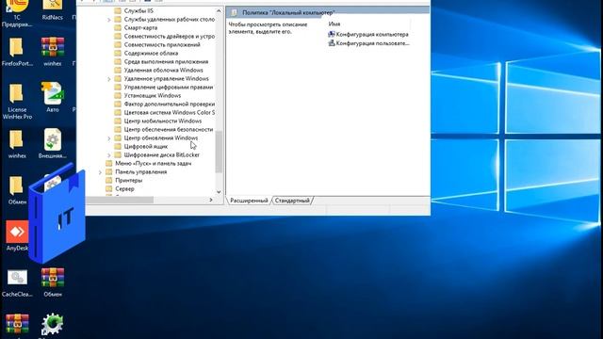Select the Среда выполнения приложения folder
Screen dimensions: 603x339
pos(161,61)
